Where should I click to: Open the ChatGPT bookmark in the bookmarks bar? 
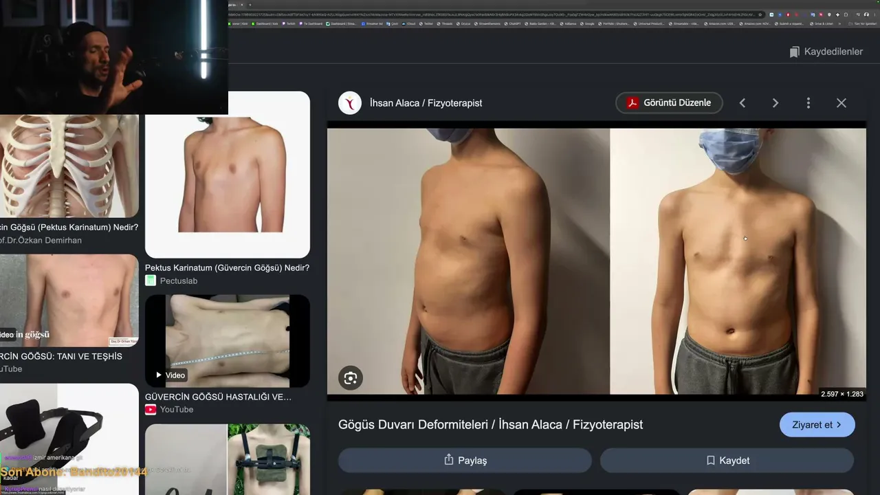512,23
